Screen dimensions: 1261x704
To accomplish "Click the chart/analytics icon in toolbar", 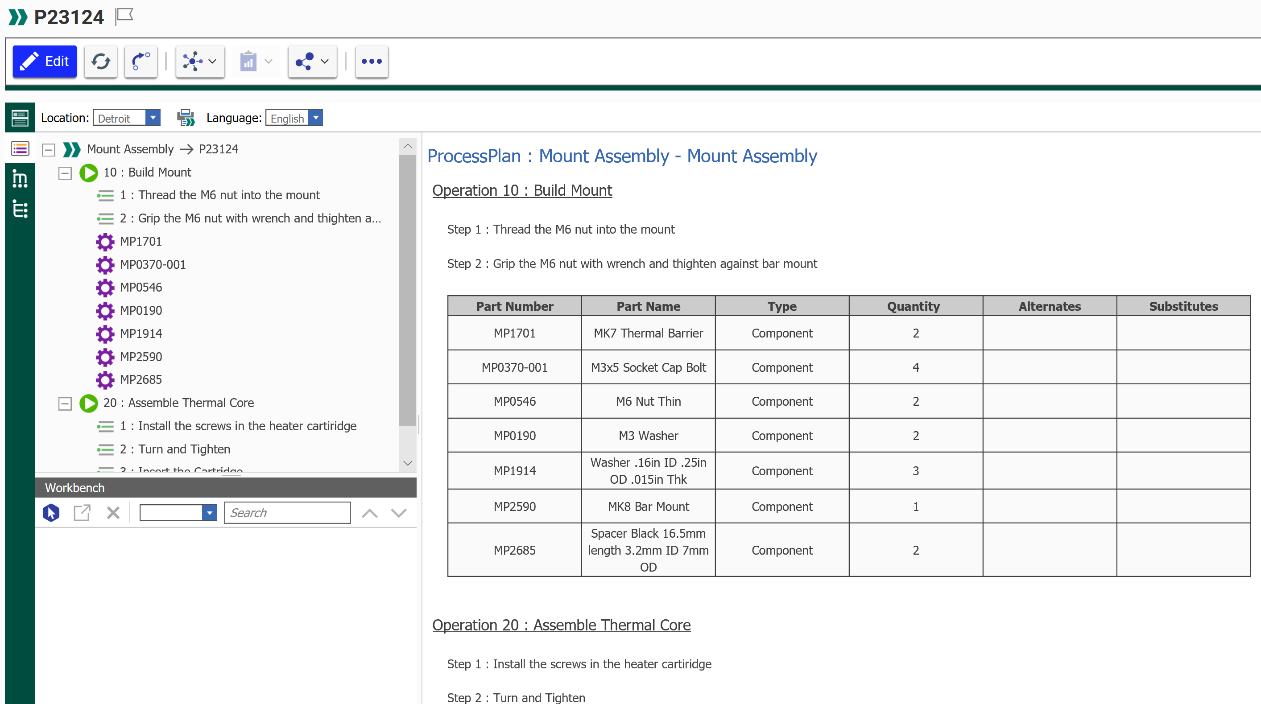I will tap(249, 61).
